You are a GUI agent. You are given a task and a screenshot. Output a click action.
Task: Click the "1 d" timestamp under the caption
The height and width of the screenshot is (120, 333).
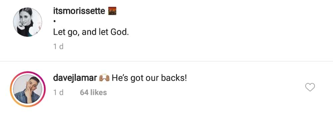[x=58, y=47]
